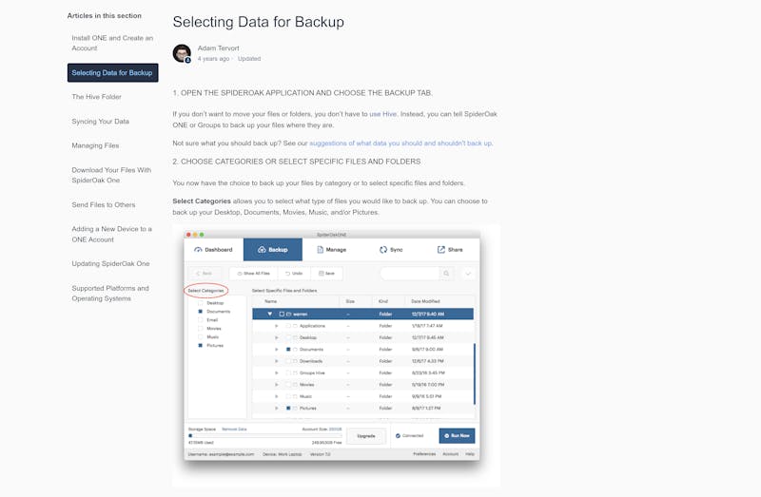Open 'Supported Platforms and Operating Systems' article
Image resolution: width=761 pixels, height=497 pixels.
tap(110, 294)
